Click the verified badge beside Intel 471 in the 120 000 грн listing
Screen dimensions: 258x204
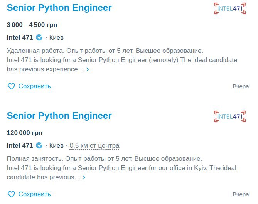point(39,145)
